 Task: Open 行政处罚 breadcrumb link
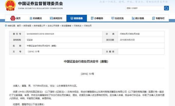point(88,26)
